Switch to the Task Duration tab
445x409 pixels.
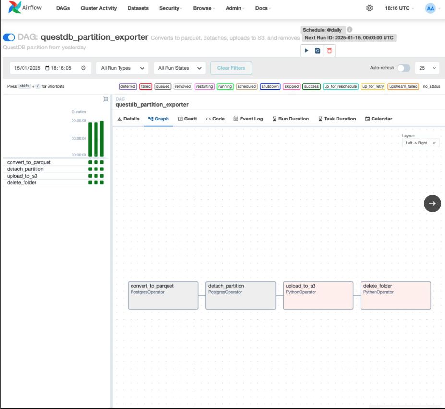tap(337, 119)
